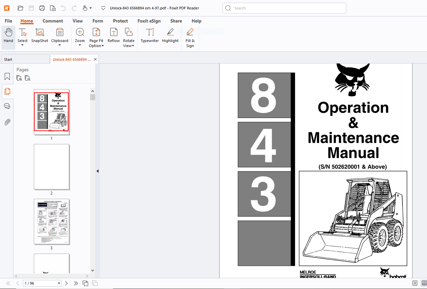Open the Attachments paperclip panel
Viewport: 427px width, 289px height.
[x=7, y=122]
